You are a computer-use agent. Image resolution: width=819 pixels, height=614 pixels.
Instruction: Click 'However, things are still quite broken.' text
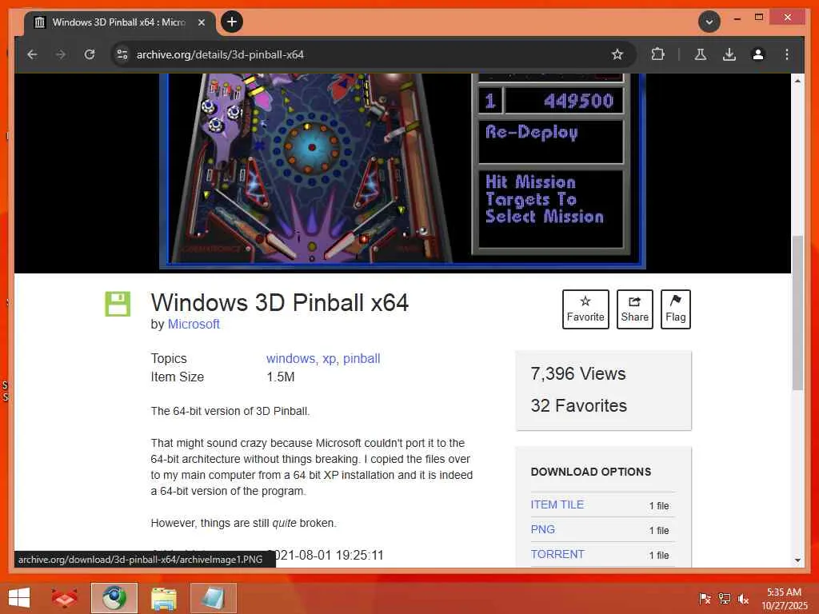point(244,523)
